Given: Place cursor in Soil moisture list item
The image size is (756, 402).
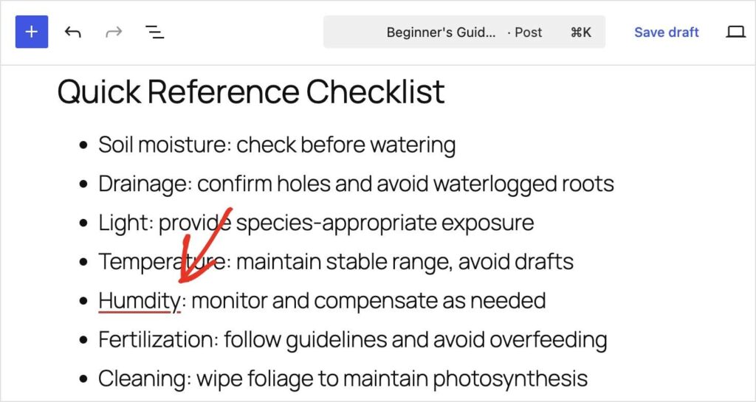Looking at the screenshot, I should tap(277, 145).
